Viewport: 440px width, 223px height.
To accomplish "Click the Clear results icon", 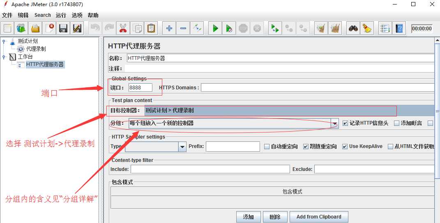I will pos(321,28).
